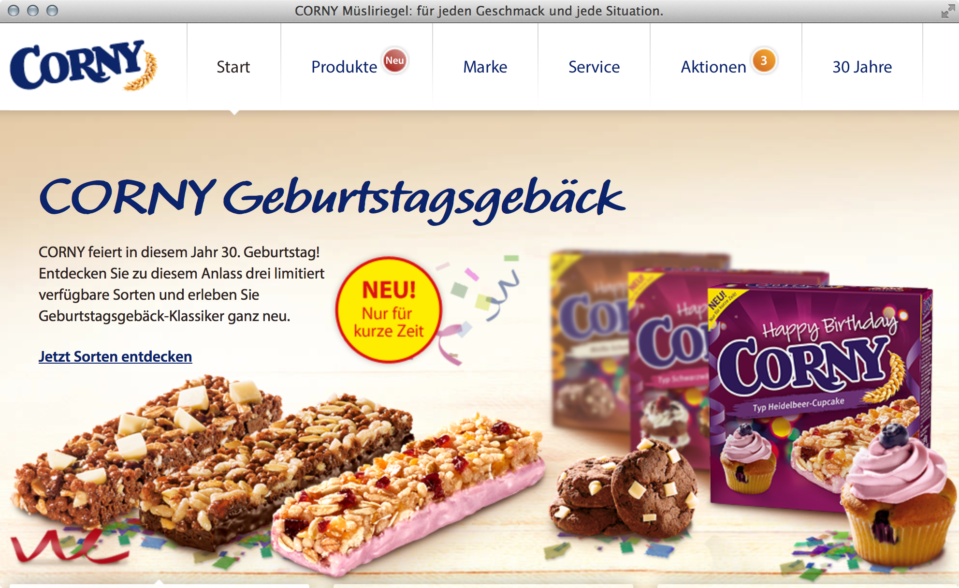Click the CORNY Geburtstagsgebäck headline
This screenshot has height=588, width=959.
point(333,199)
